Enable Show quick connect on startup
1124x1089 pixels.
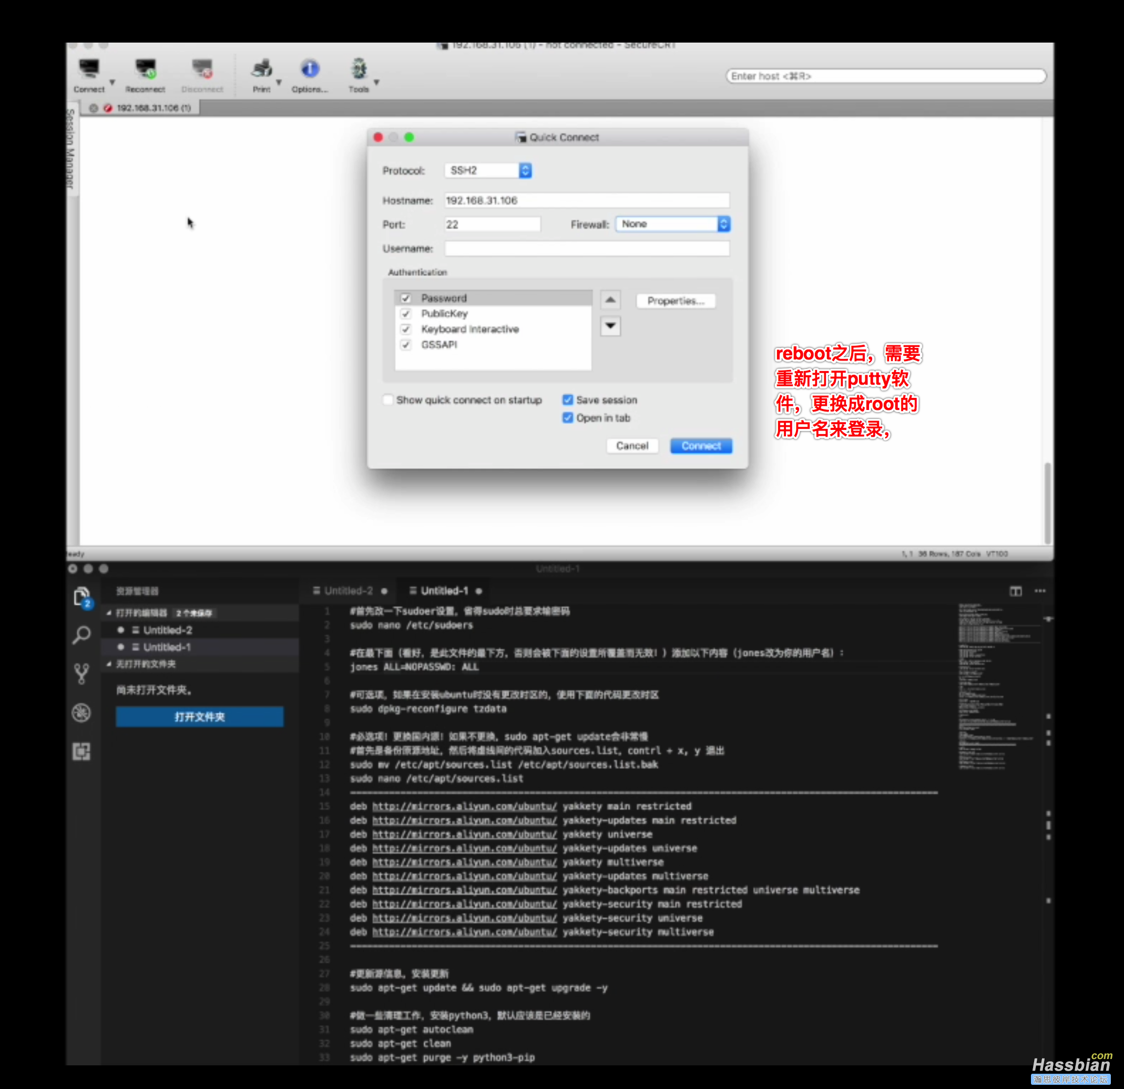tap(388, 399)
